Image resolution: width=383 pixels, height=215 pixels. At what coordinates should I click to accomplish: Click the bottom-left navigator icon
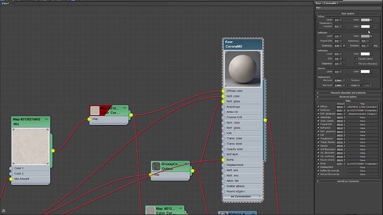[x=4, y=211]
